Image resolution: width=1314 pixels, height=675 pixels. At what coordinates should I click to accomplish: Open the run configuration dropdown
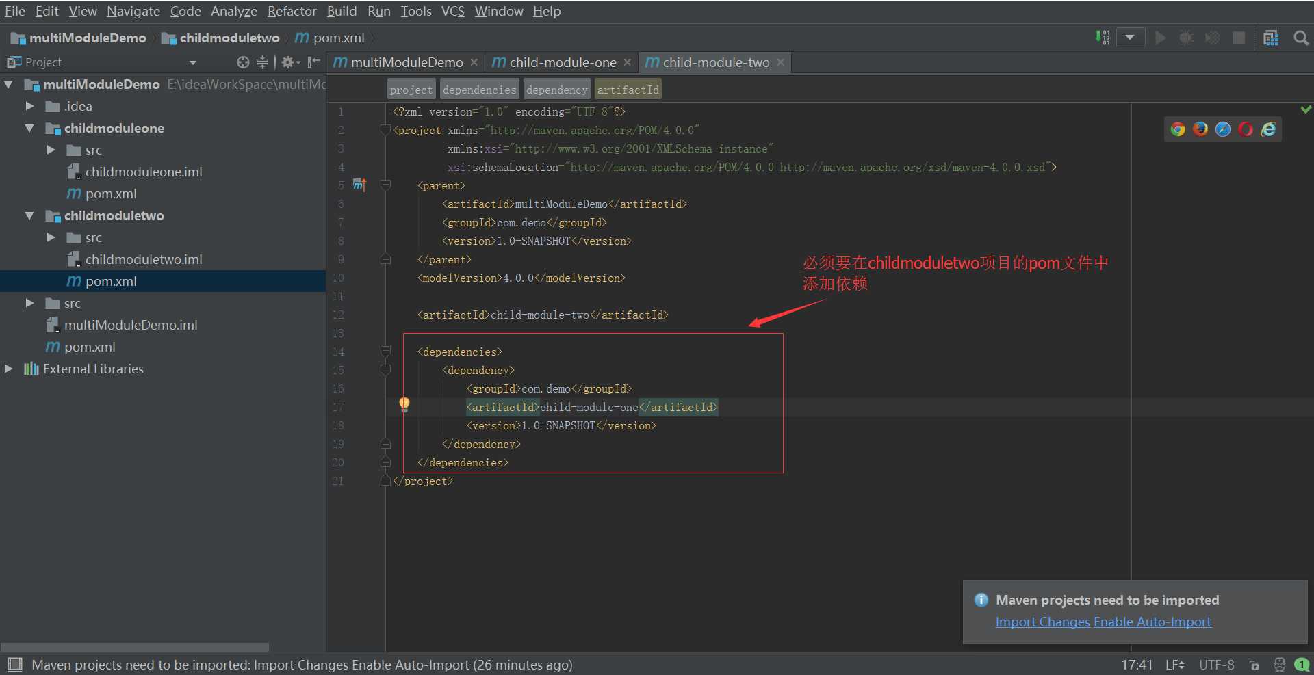1131,38
